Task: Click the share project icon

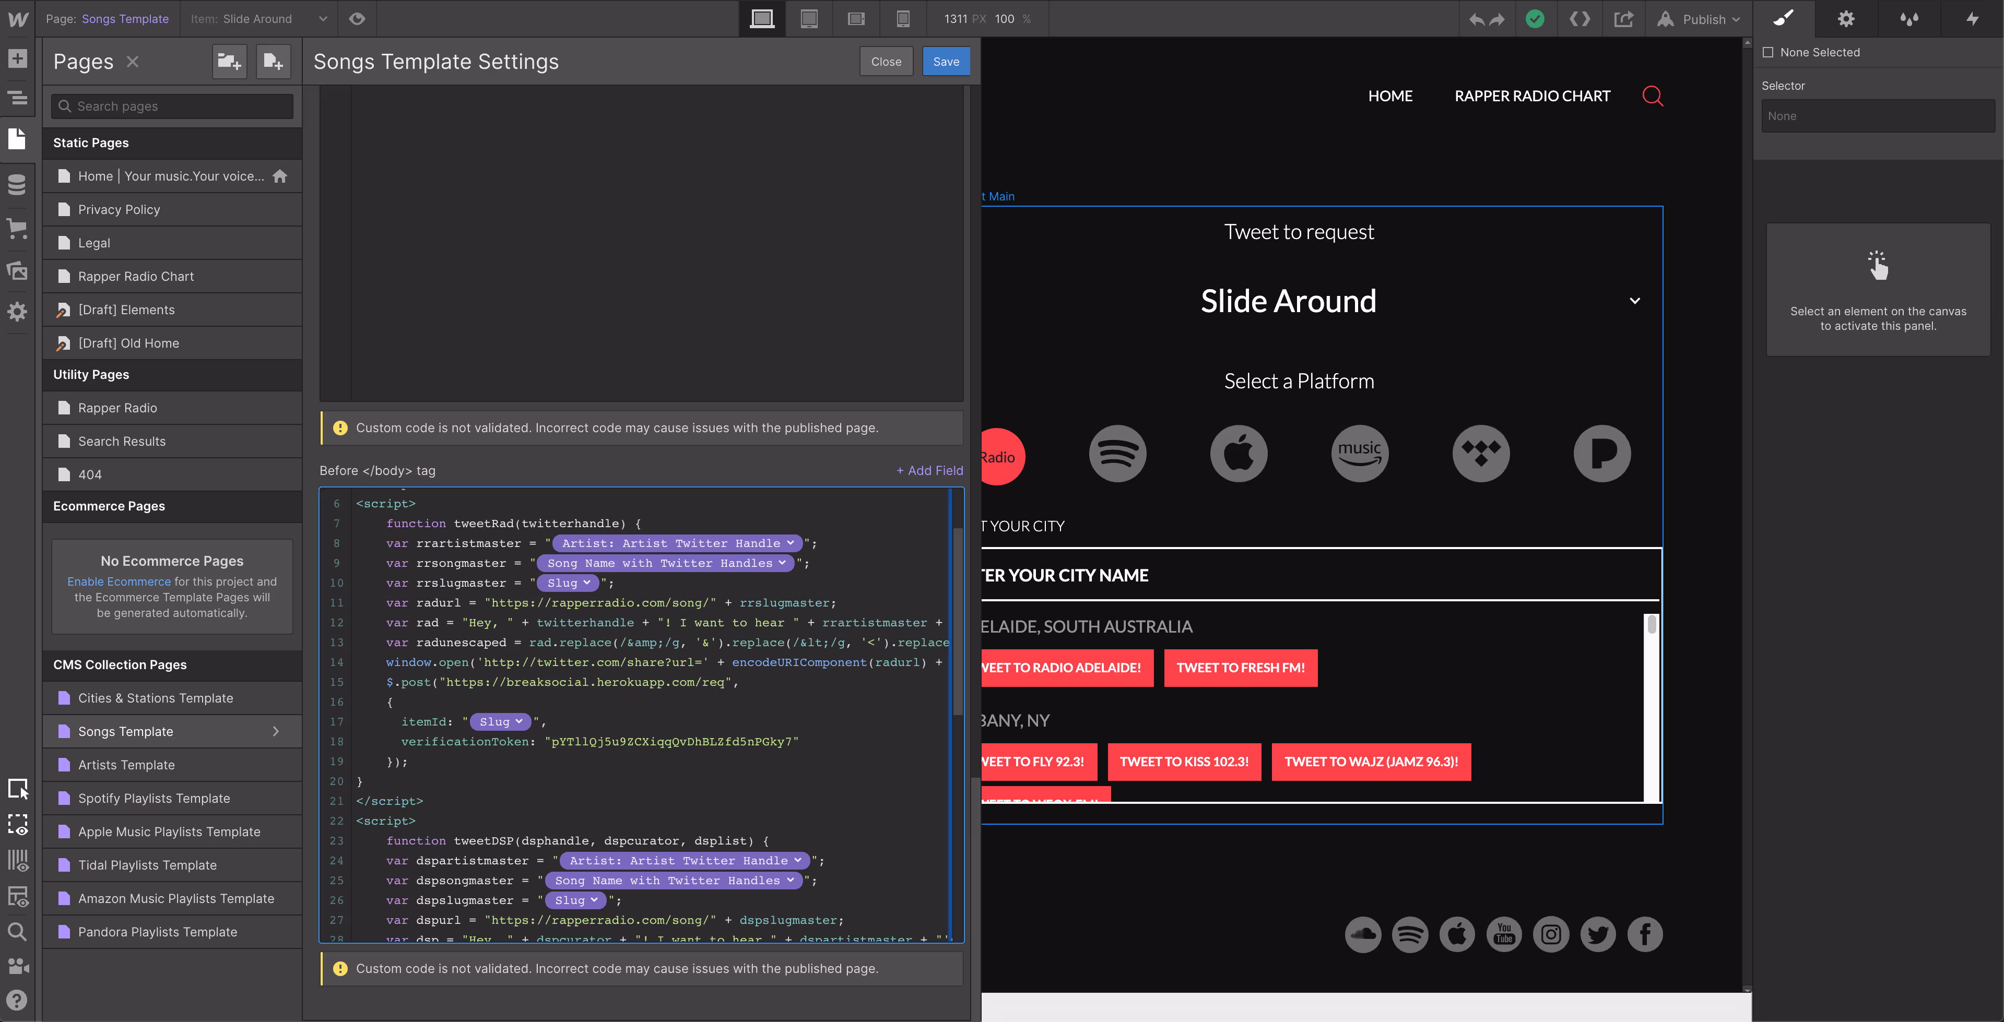Action: click(1623, 19)
